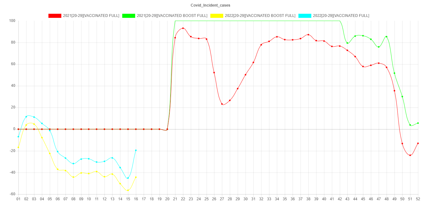Click the green data point at week 48
Viewport: 421px width, 210px height.
386,36
